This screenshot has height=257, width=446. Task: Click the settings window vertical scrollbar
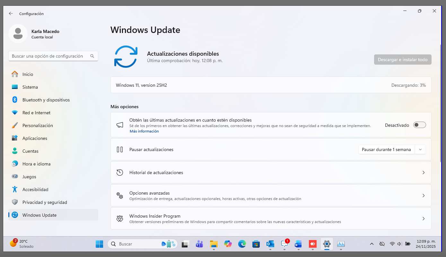pos(441,102)
